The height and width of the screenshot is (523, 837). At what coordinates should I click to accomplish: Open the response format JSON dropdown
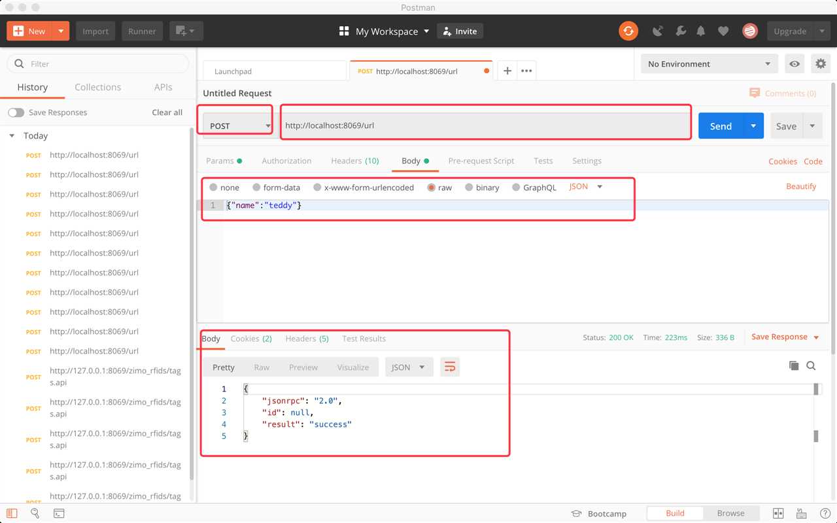click(409, 367)
